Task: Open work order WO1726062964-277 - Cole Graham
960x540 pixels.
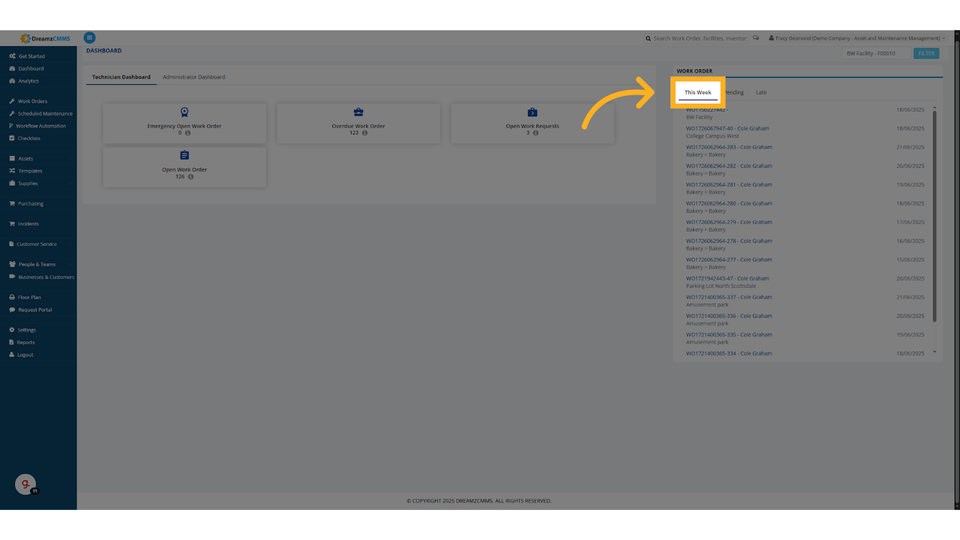Action: pos(729,260)
